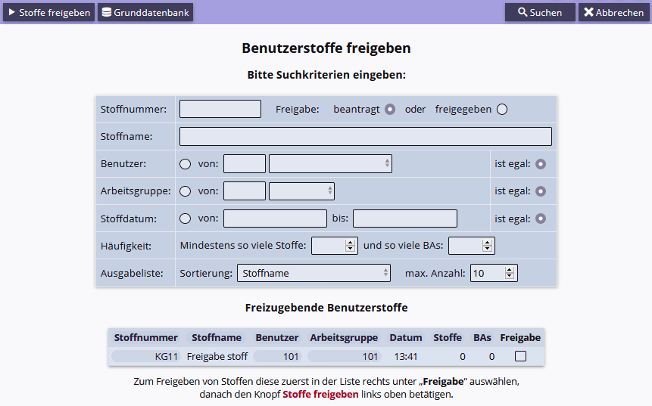
Task: Select the beantragt radio button
Action: point(390,109)
